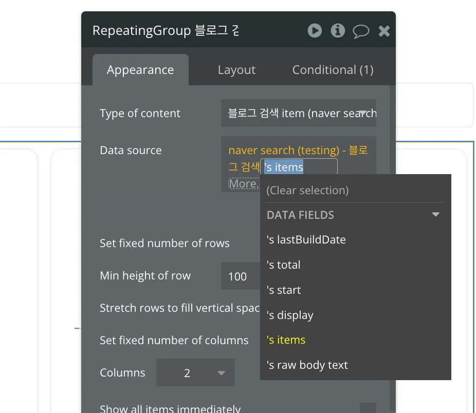Click the naver search data source expression
Screen dimensions: 476x413
pyautogui.click(x=293, y=151)
